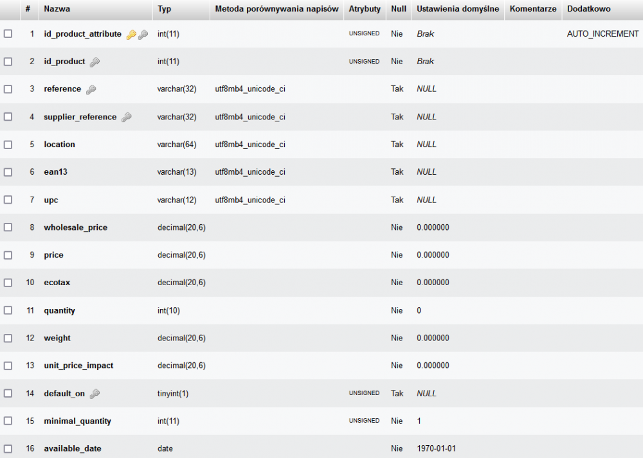Click the AUTO_INCREMENT label in the Dodatkowo column

602,34
